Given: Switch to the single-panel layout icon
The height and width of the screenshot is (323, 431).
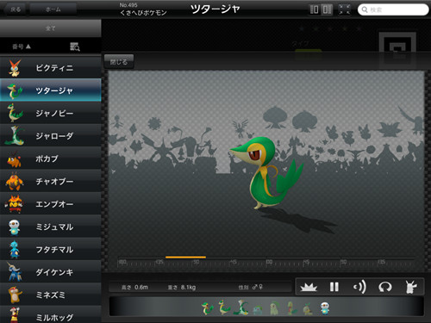Looking at the screenshot, I should pyautogui.click(x=314, y=9).
